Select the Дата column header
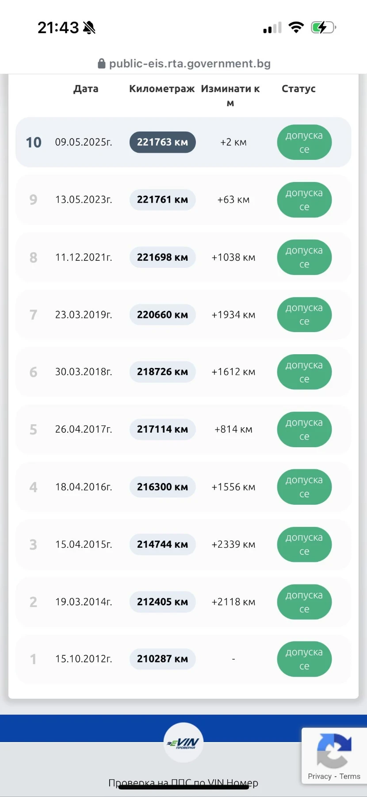Image resolution: width=367 pixels, height=797 pixels. pos(86,89)
